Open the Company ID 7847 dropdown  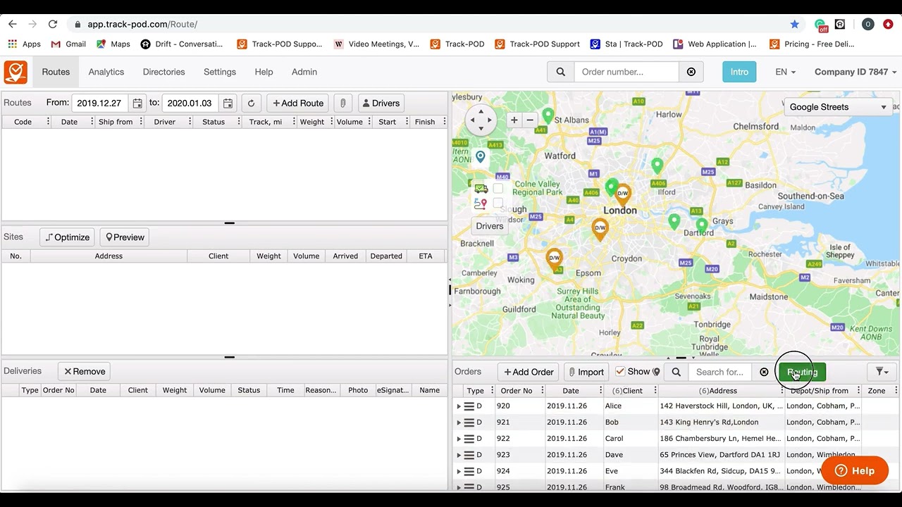click(855, 72)
